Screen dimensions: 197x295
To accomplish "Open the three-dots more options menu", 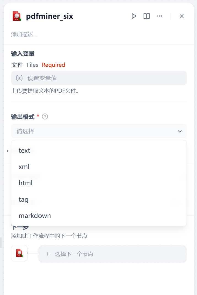I will (159, 16).
